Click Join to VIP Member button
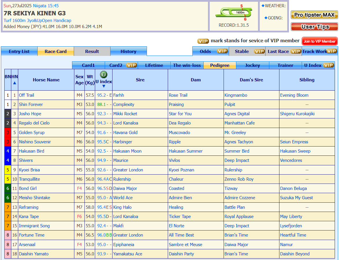The image size is (339, 260). pos(320,41)
